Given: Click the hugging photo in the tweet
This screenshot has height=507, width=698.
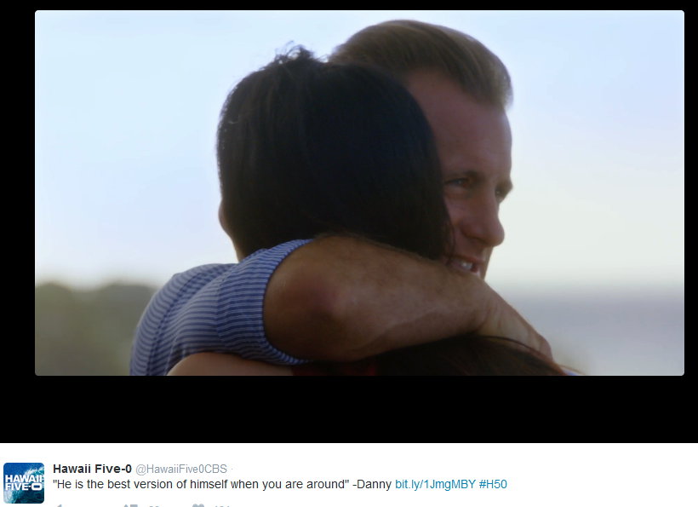Looking at the screenshot, I should [359, 193].
